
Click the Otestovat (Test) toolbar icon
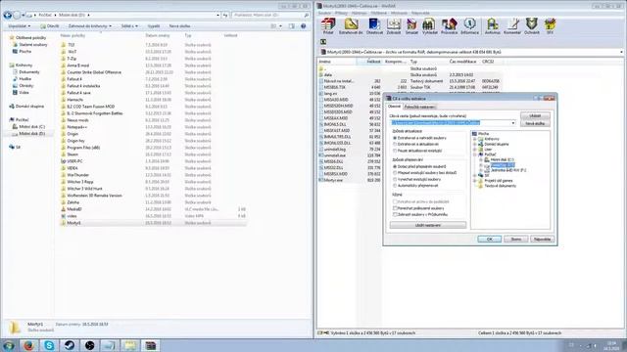point(374,26)
